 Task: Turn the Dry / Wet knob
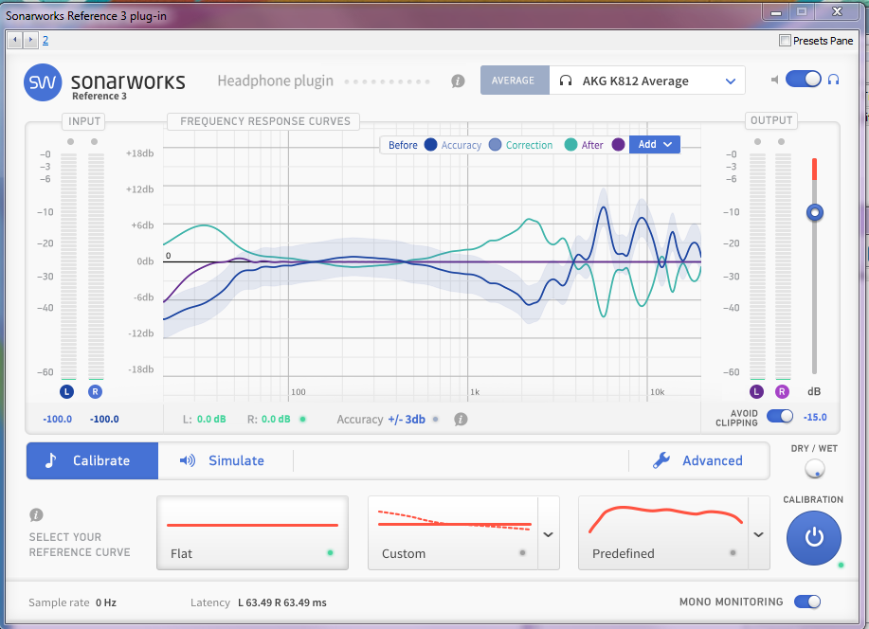tap(815, 469)
